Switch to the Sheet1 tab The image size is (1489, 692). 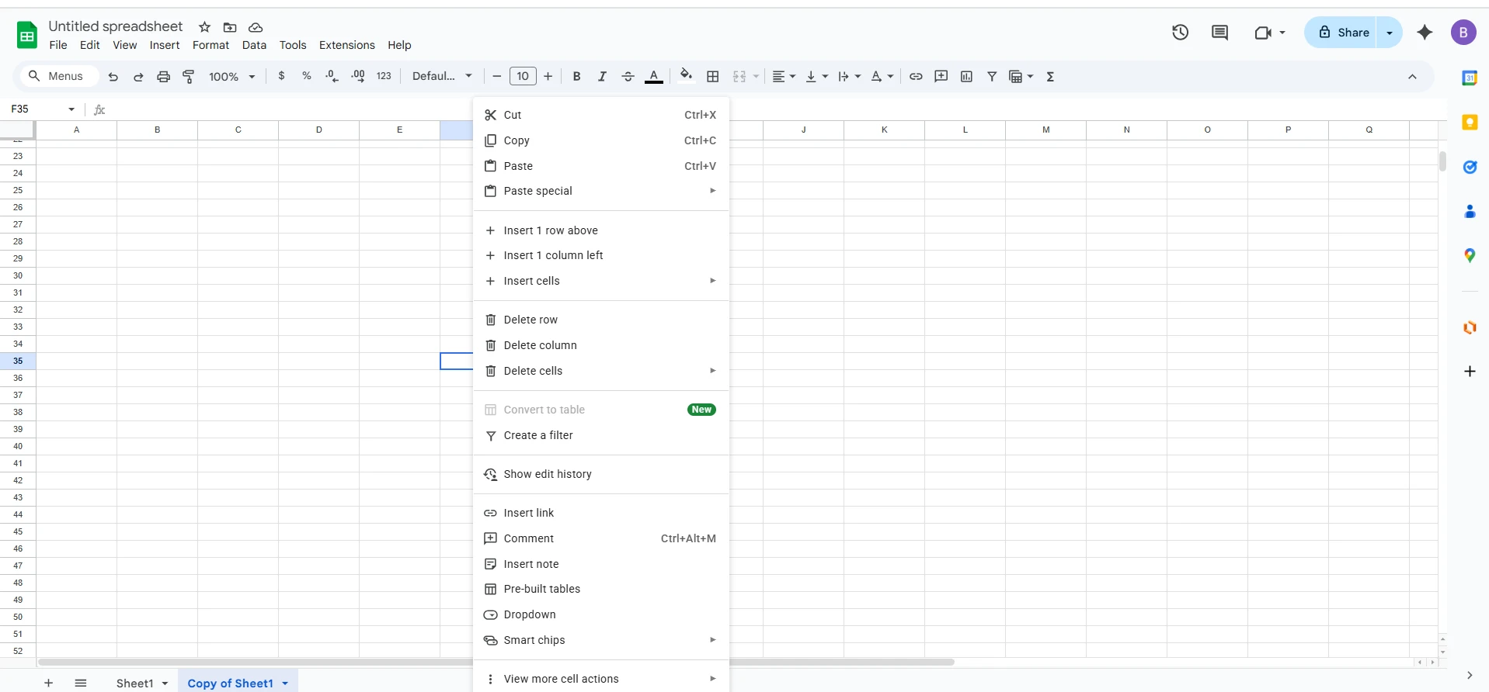point(134,683)
